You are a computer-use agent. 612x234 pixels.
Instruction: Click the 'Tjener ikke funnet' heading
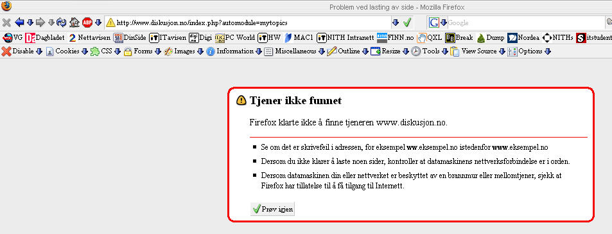coord(295,101)
